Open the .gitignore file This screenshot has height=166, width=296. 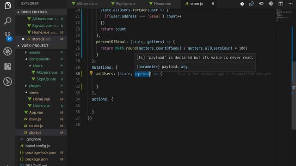click(x=34, y=139)
